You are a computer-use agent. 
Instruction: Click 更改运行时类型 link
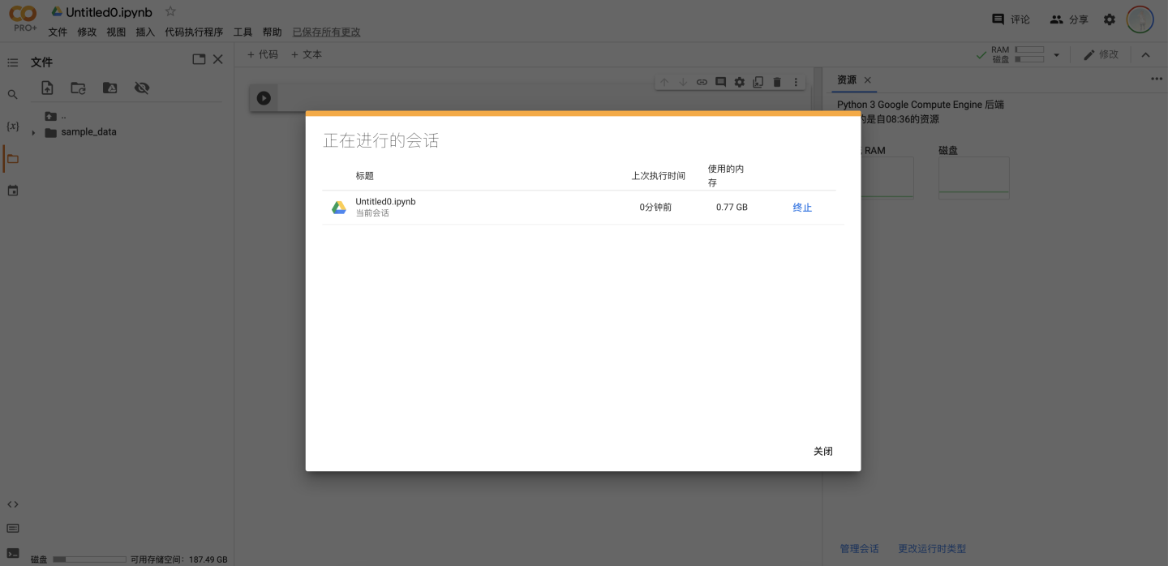tap(932, 549)
